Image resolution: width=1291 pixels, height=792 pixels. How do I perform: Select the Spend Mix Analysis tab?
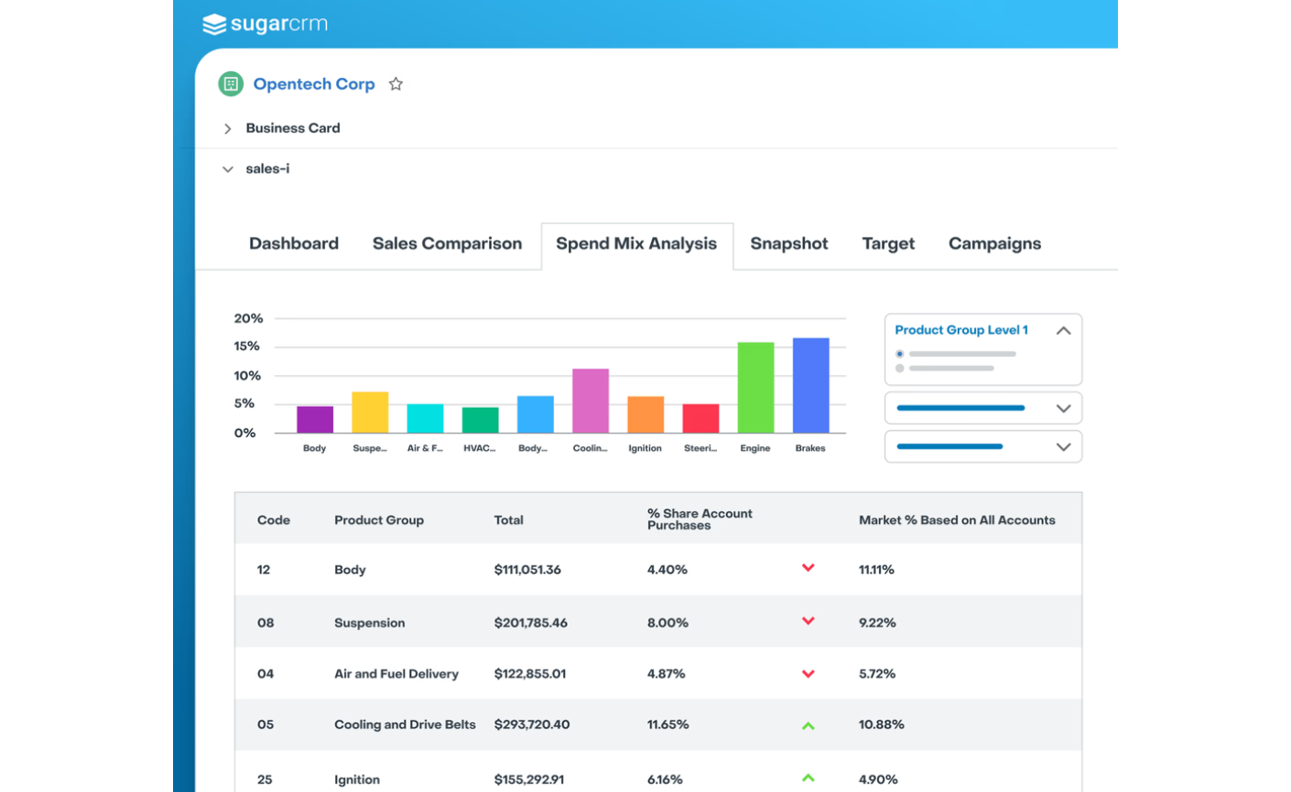636,244
